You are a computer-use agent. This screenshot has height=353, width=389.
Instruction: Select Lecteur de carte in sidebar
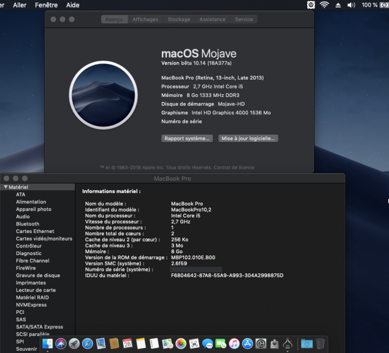click(x=36, y=290)
